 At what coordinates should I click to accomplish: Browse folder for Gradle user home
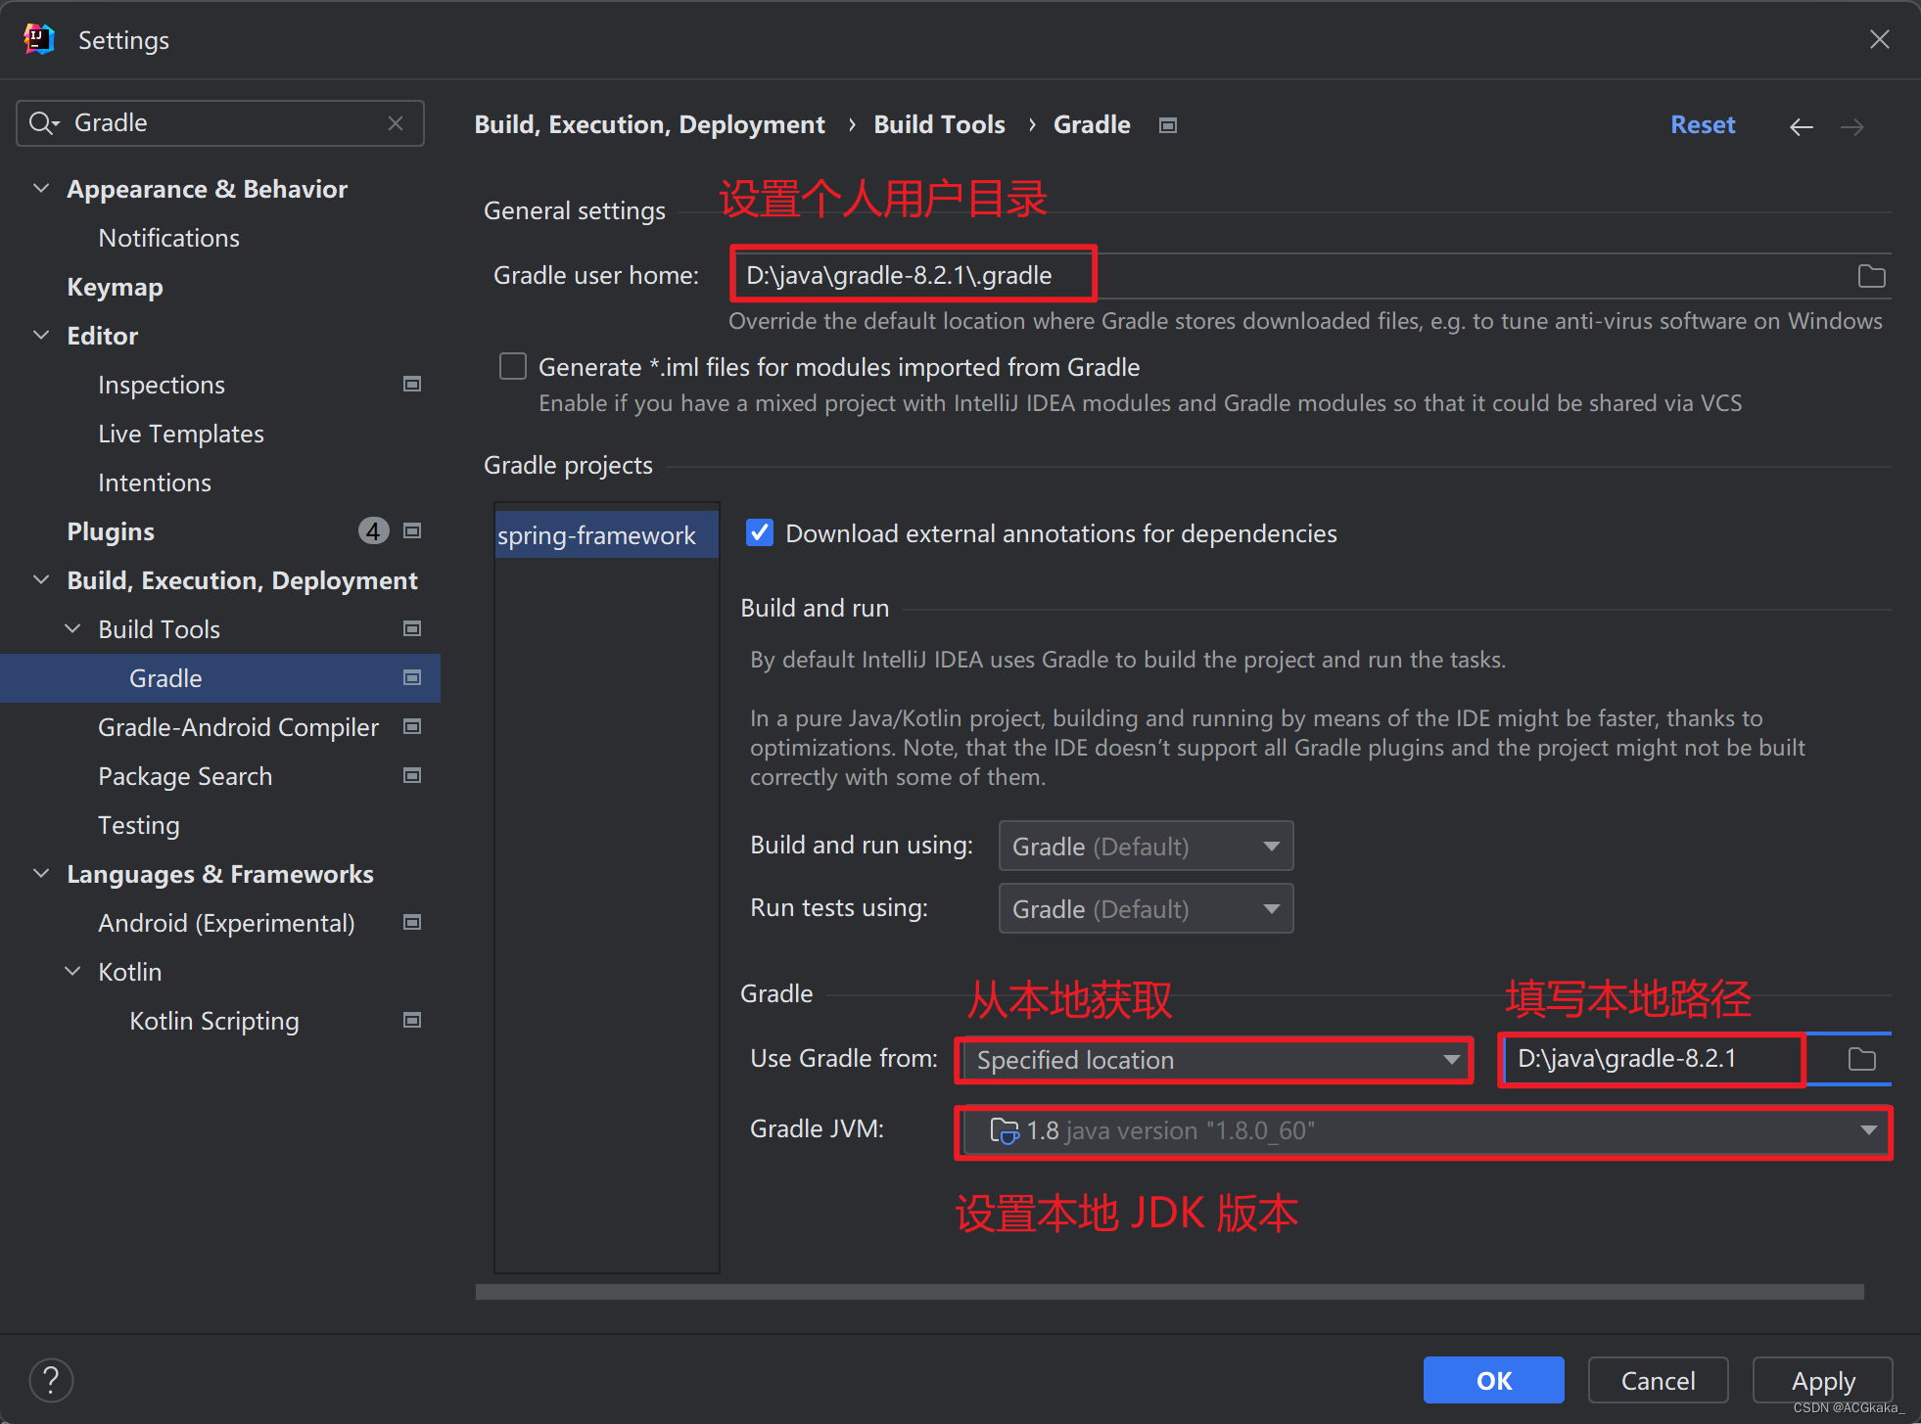[1871, 276]
